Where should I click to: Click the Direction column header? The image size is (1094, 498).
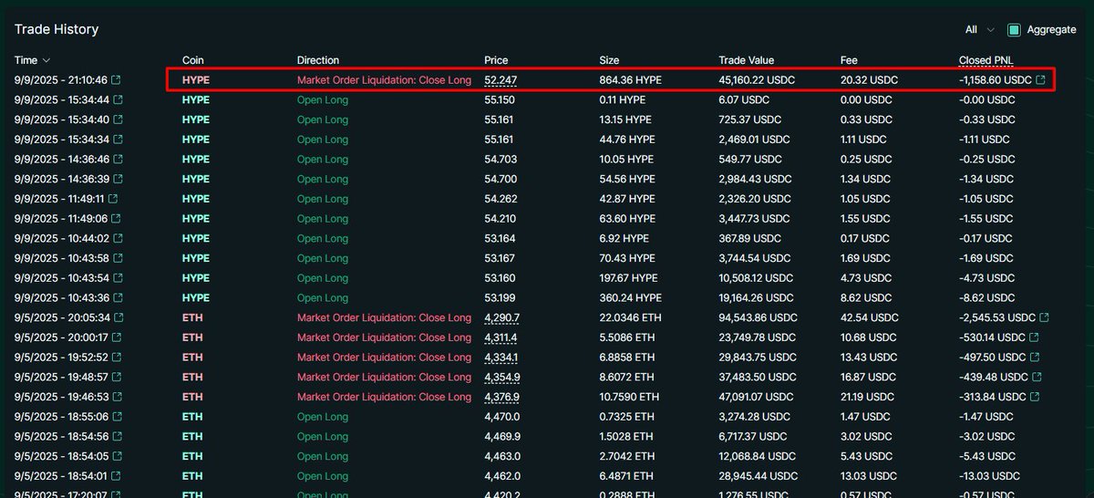click(318, 60)
